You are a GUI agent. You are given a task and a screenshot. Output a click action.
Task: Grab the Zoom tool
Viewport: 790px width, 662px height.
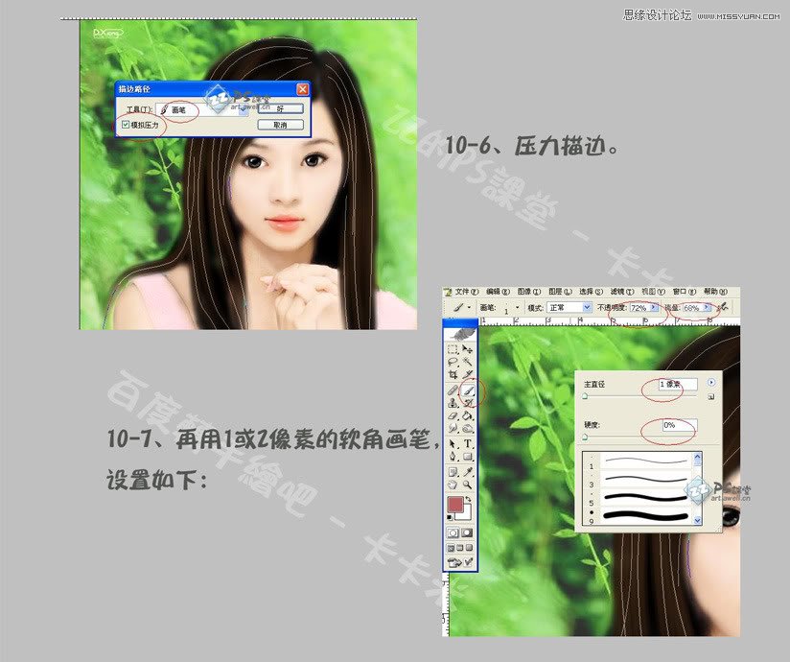pyautogui.click(x=468, y=485)
